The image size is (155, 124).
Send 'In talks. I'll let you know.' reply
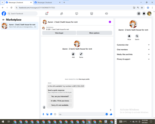(x=60, y=101)
